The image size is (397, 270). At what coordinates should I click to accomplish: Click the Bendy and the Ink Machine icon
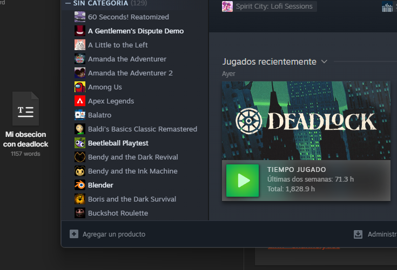point(80,171)
